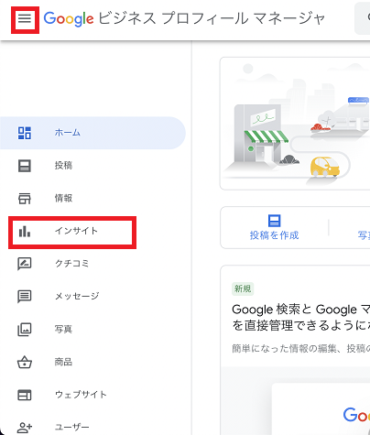Open 情報 in the sidebar

92,199
